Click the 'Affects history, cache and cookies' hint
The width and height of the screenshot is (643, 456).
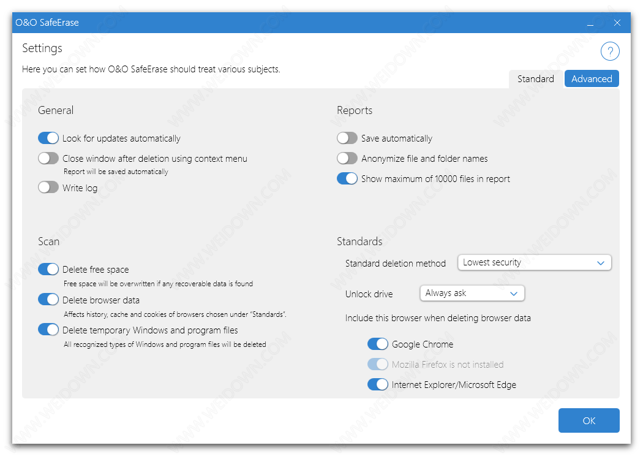tap(175, 314)
